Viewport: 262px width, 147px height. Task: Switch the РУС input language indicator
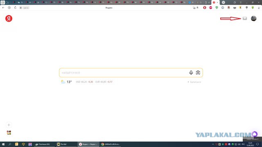click(243, 144)
